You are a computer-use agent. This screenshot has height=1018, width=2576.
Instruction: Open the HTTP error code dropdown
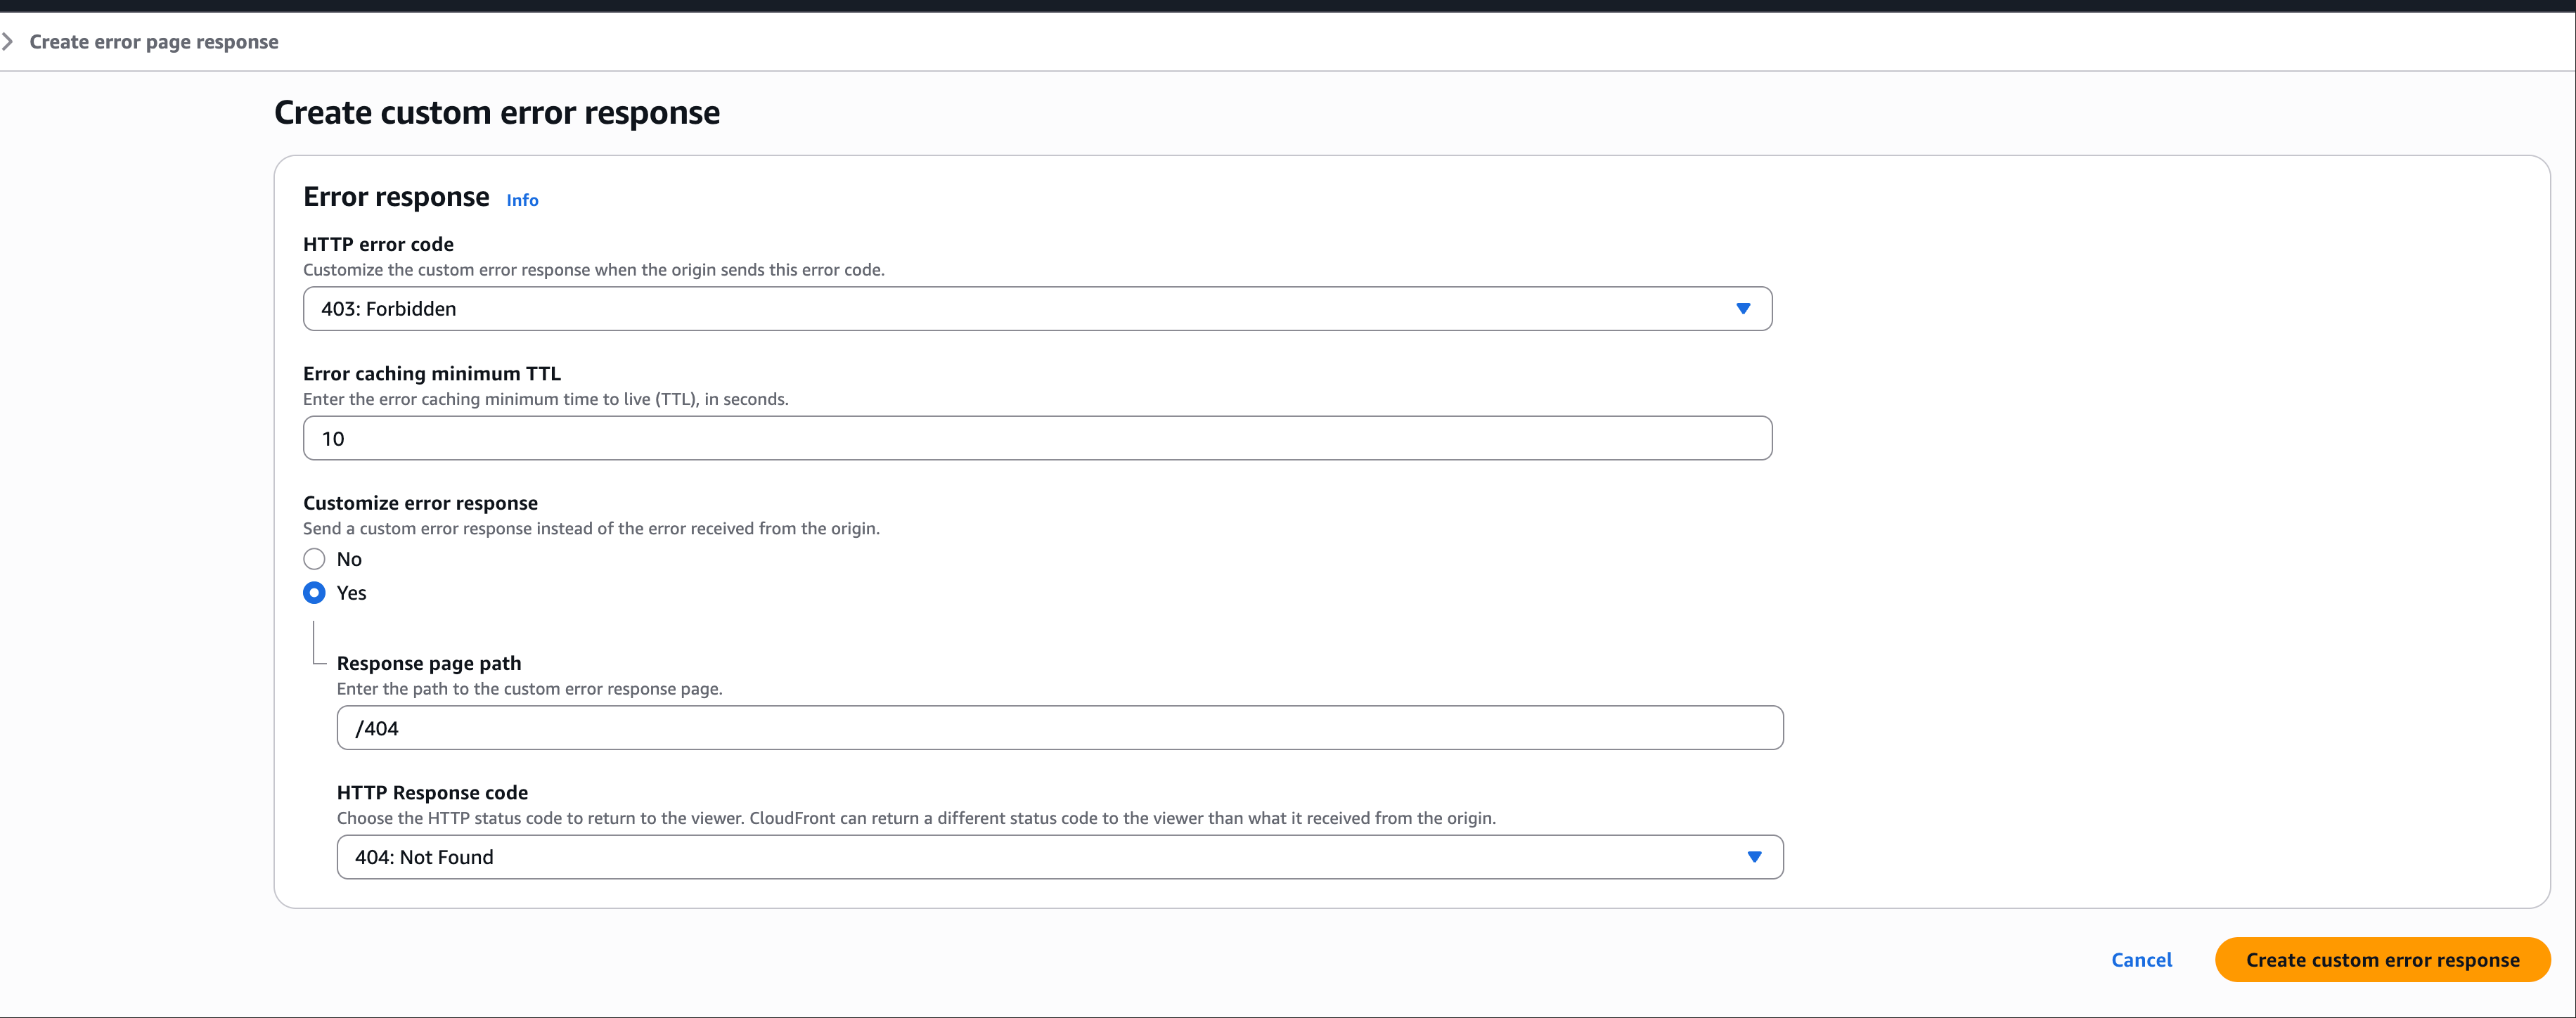1036,309
